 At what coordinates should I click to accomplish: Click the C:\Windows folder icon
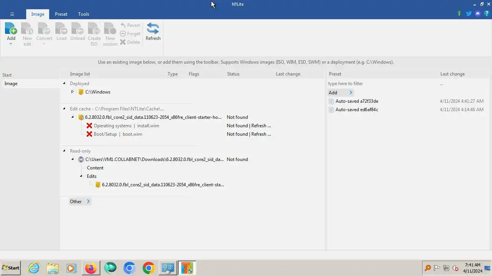click(81, 92)
